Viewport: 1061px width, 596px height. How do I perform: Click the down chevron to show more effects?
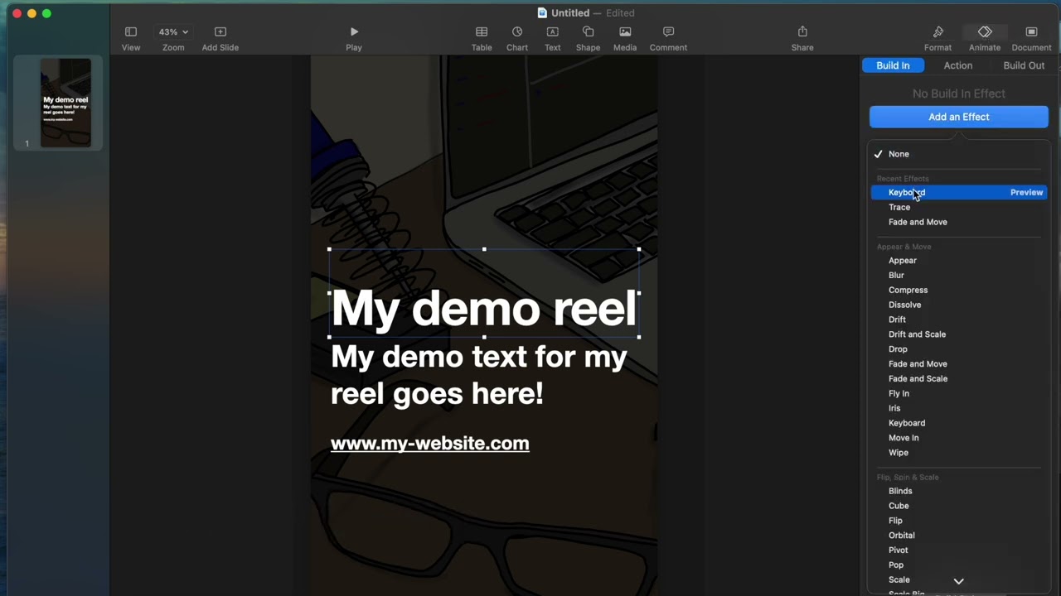click(958, 581)
